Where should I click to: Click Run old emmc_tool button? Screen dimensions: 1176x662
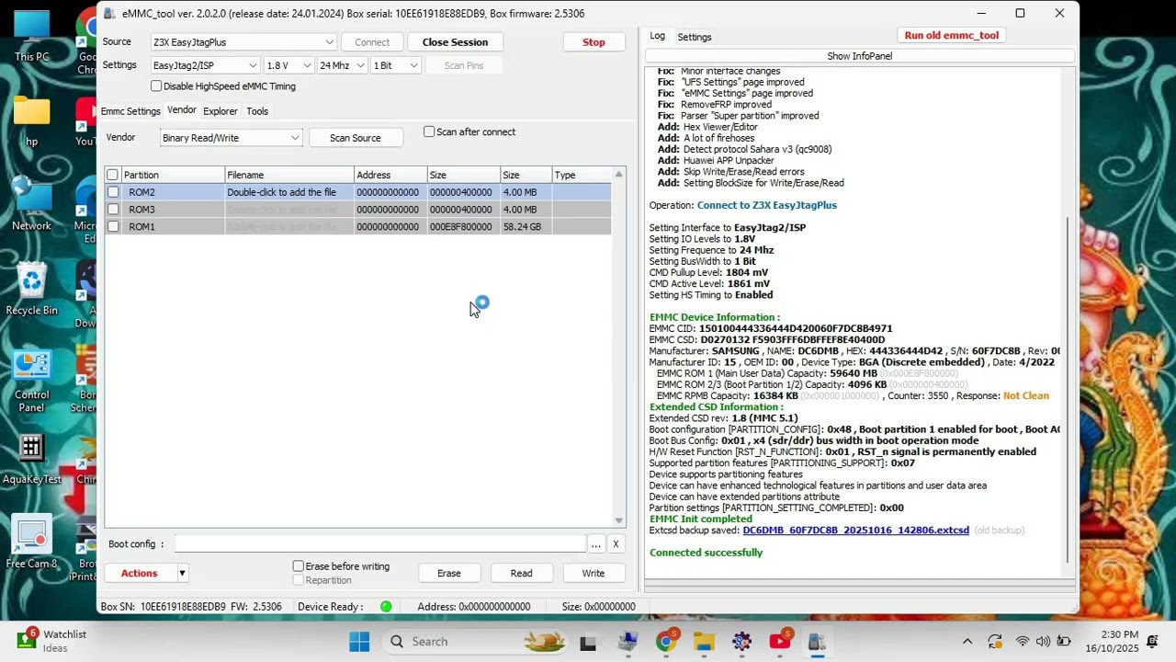952,36
